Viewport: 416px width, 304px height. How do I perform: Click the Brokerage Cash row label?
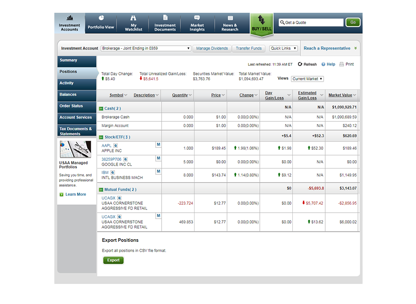tap(116, 117)
